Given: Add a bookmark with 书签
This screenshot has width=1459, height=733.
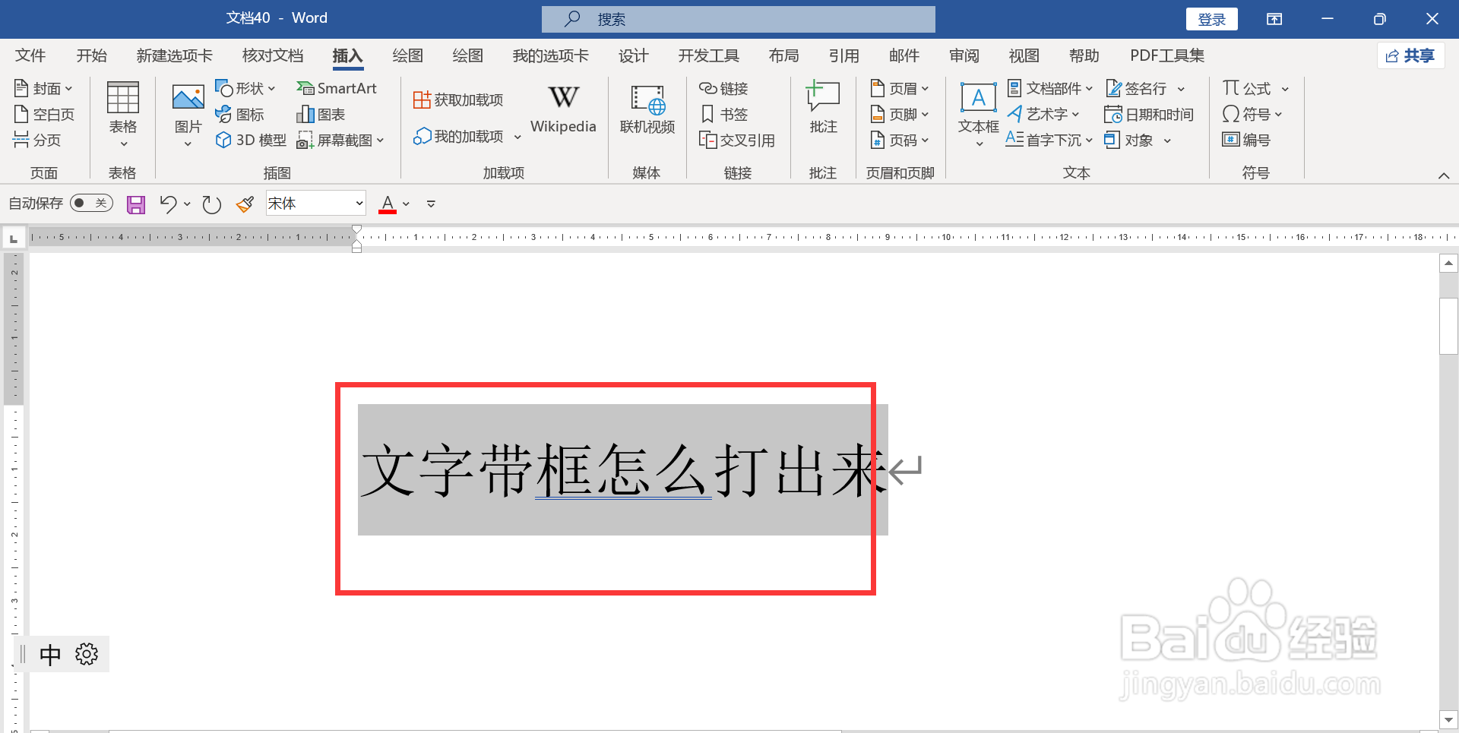Looking at the screenshot, I should tap(723, 115).
